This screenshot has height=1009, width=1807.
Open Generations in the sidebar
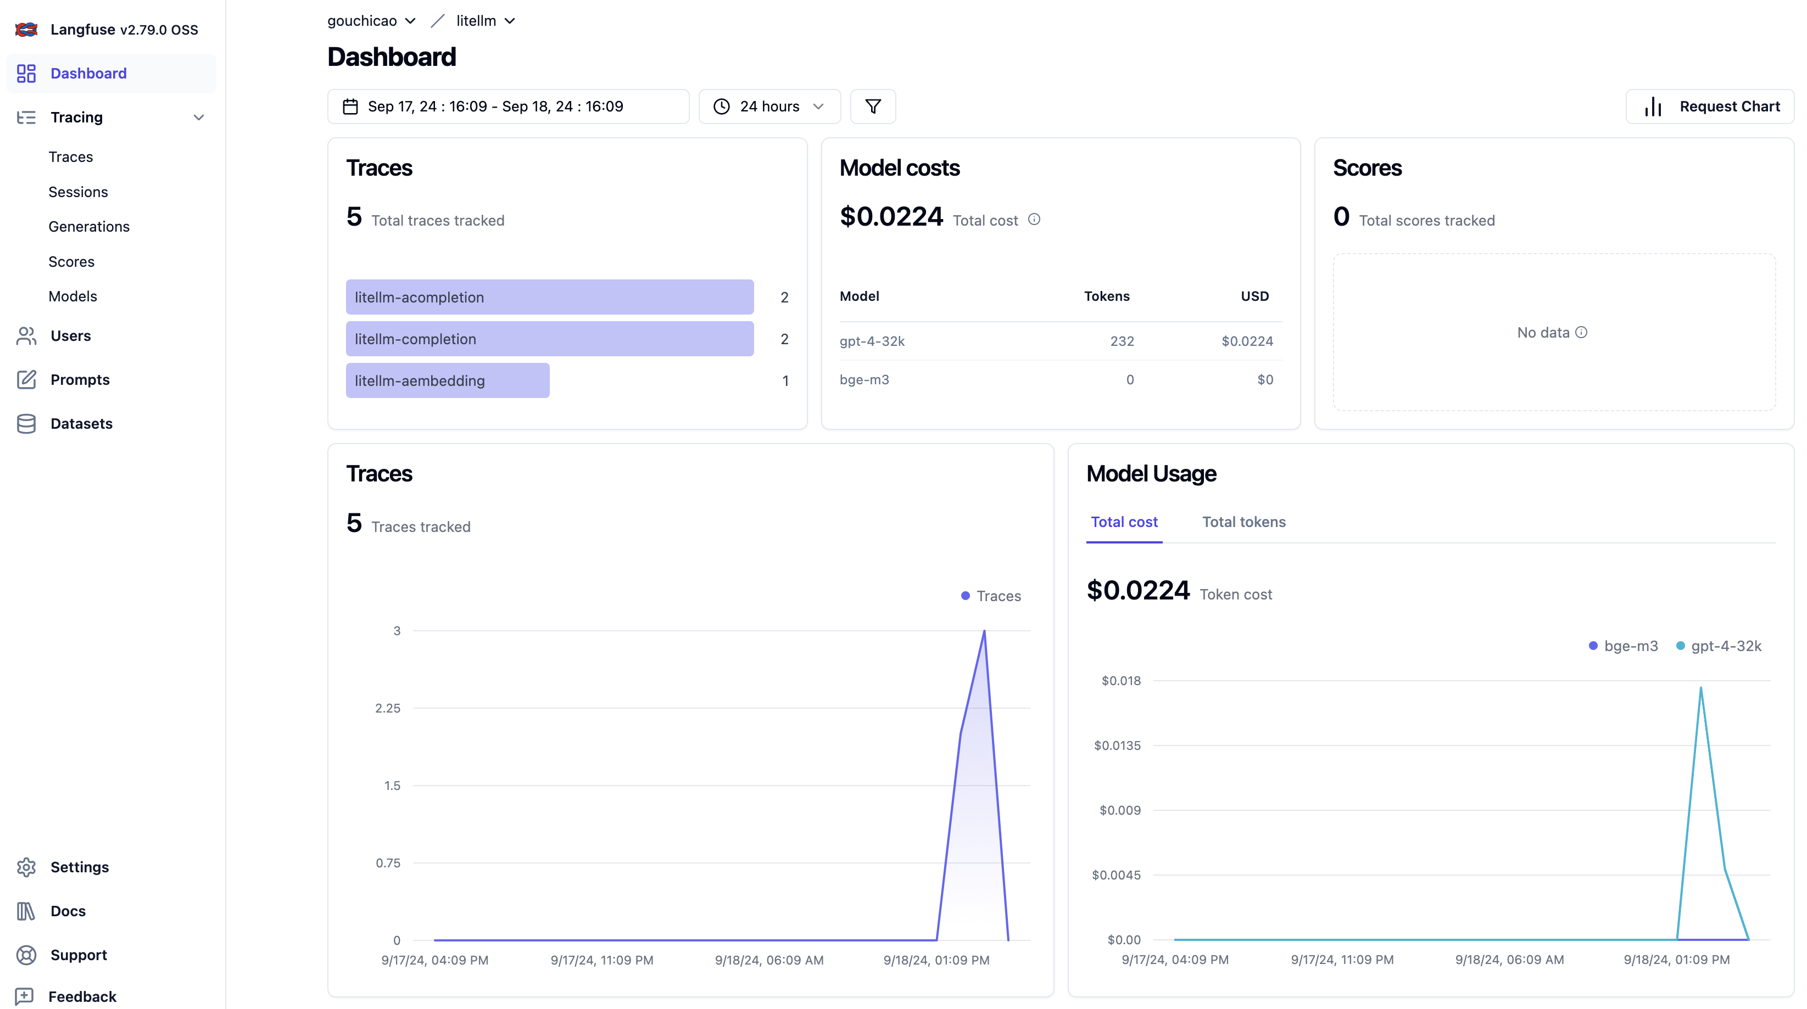(89, 227)
